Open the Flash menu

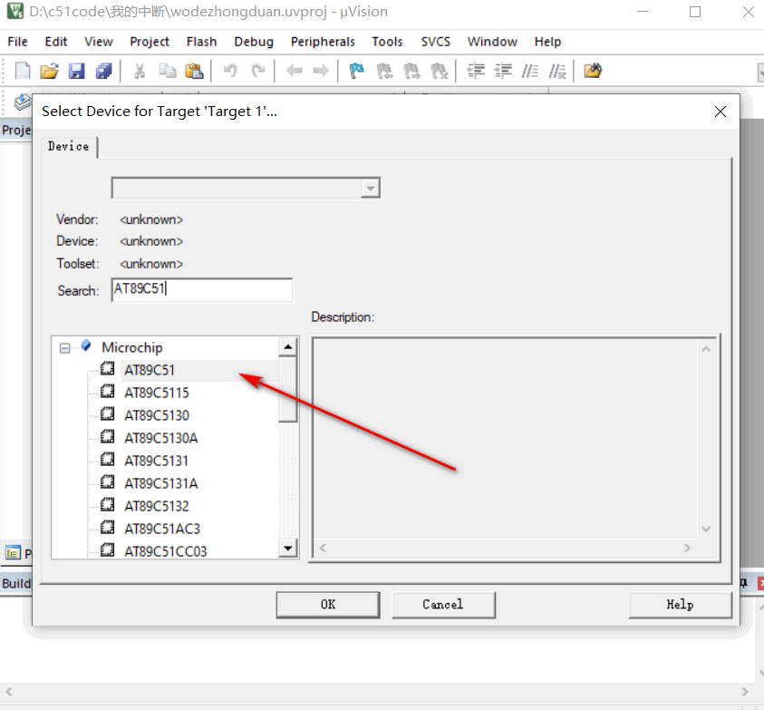pyautogui.click(x=202, y=42)
